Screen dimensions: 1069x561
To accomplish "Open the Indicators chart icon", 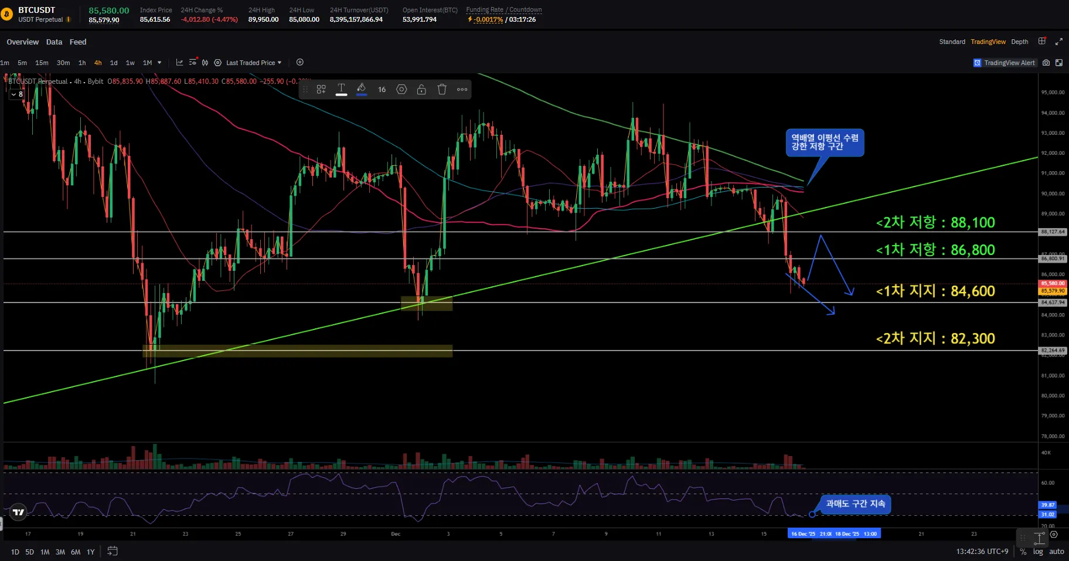I will (x=179, y=63).
